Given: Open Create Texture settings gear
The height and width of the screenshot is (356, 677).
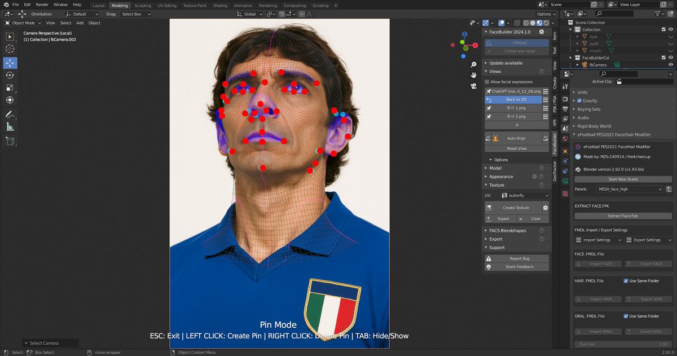Looking at the screenshot, I should point(546,208).
